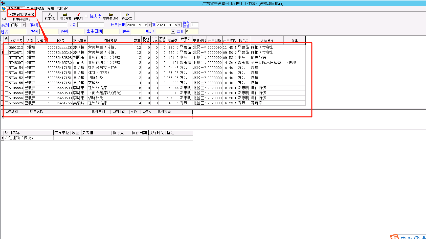Select the checkbox for order 5705556

click(7, 98)
